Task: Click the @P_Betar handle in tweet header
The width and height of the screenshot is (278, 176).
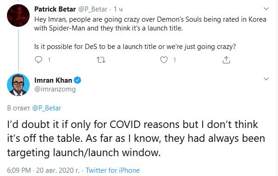Action: coord(93,9)
